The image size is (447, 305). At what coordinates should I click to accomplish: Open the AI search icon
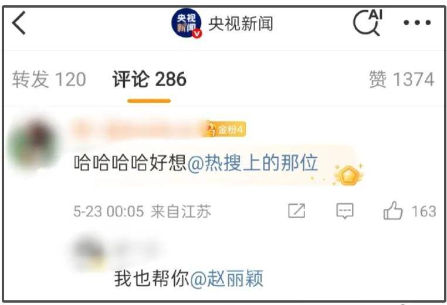pyautogui.click(x=368, y=23)
